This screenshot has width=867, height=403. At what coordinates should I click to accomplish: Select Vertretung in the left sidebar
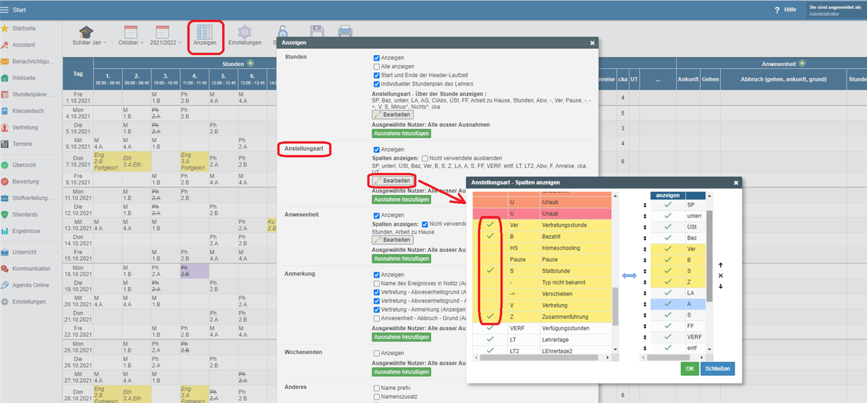coord(25,127)
